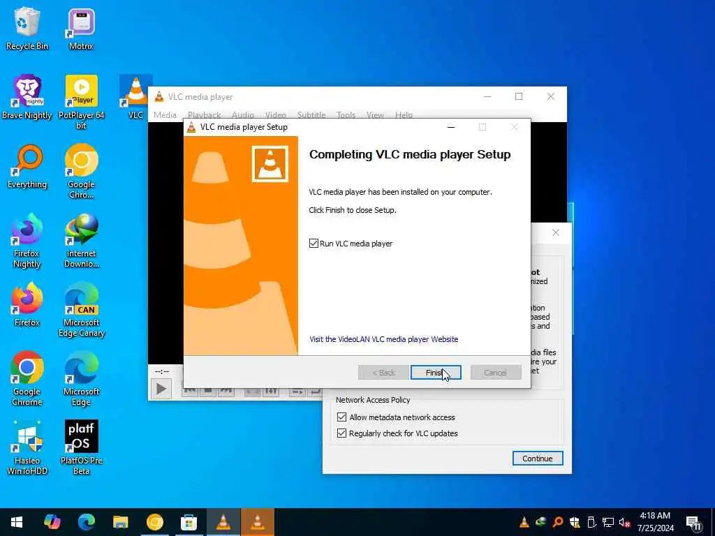Launch Google Chromium desktop shortcut with yellow icon

(x=81, y=172)
